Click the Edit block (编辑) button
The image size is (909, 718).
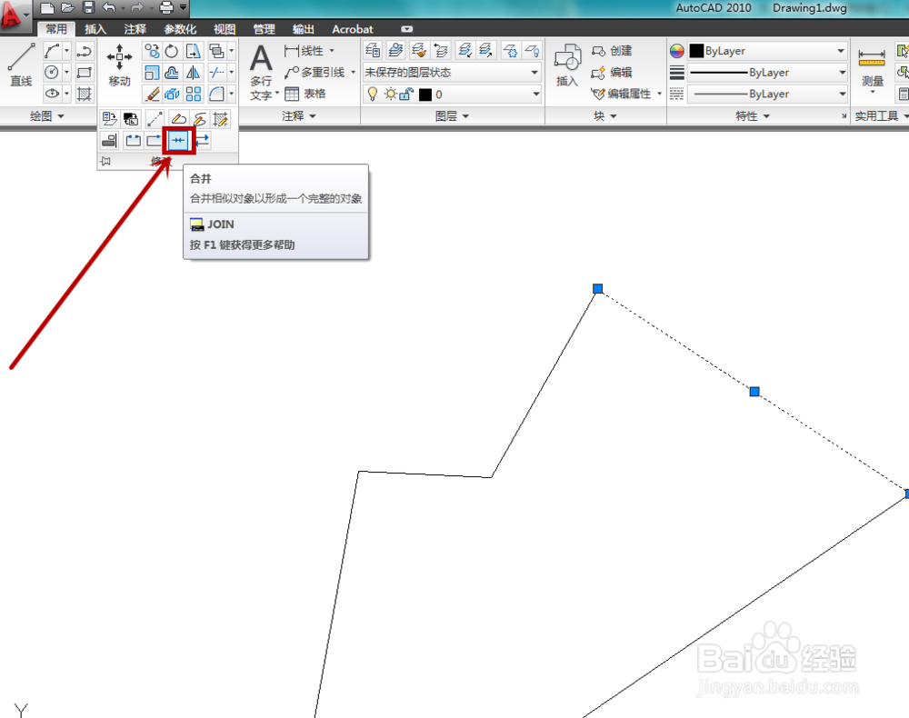(x=612, y=73)
